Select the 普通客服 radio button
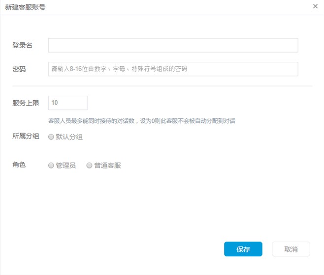This screenshot has width=324, height=275. coord(89,165)
